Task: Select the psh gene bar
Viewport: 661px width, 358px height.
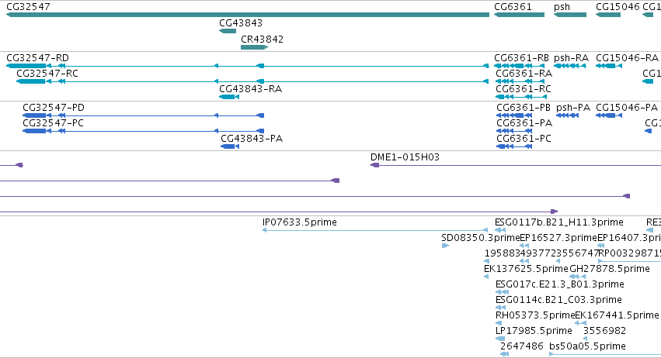Action: (570, 15)
